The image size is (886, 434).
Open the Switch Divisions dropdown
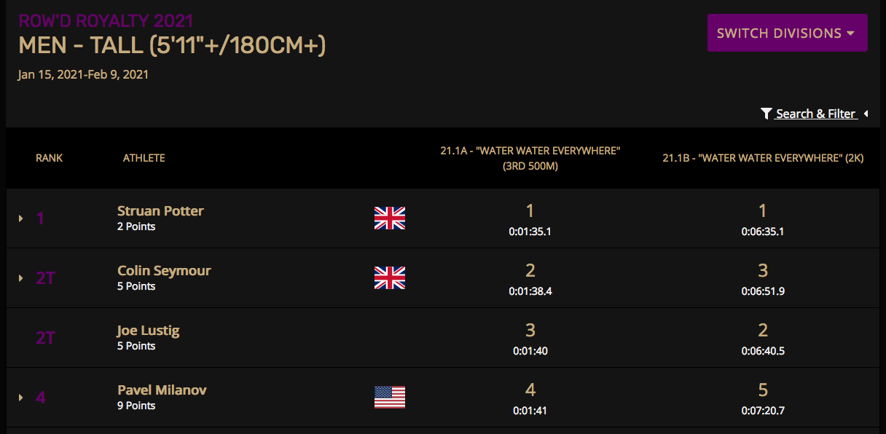point(788,33)
